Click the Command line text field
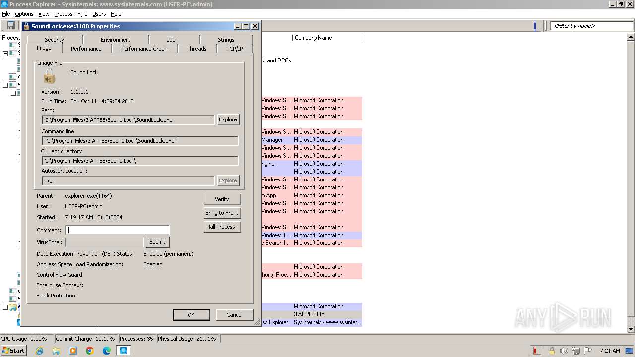The width and height of the screenshot is (635, 357). click(140, 141)
